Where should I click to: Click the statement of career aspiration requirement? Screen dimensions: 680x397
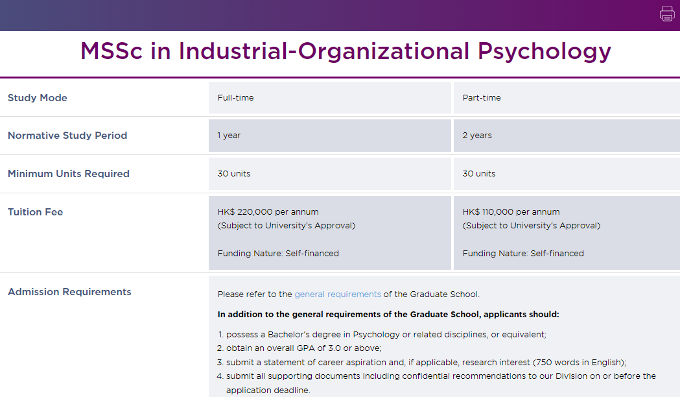[x=426, y=363]
